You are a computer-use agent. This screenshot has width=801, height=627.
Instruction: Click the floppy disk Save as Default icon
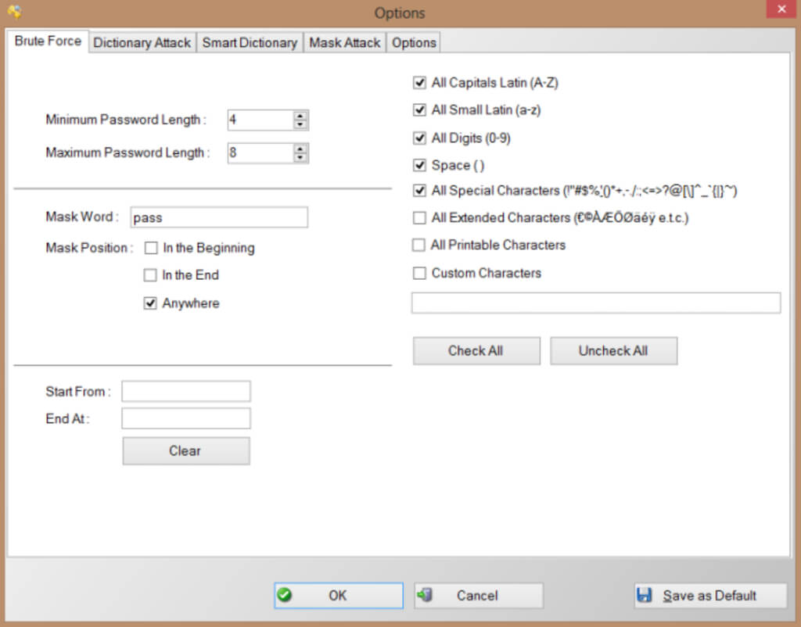(x=645, y=595)
